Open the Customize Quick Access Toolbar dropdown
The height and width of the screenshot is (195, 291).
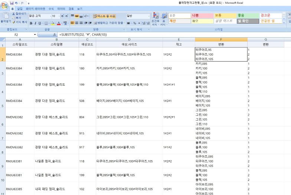29,3
